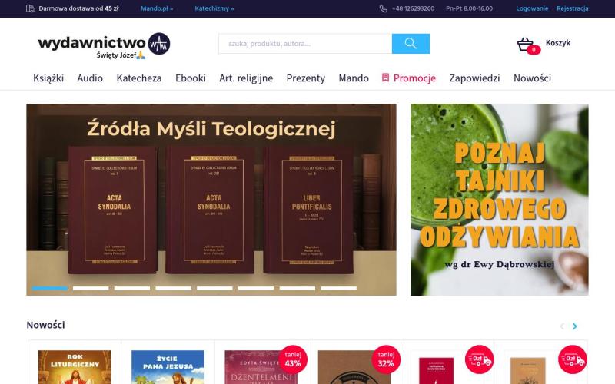
Task: Select the second banner slide indicator
Action: coord(91,288)
